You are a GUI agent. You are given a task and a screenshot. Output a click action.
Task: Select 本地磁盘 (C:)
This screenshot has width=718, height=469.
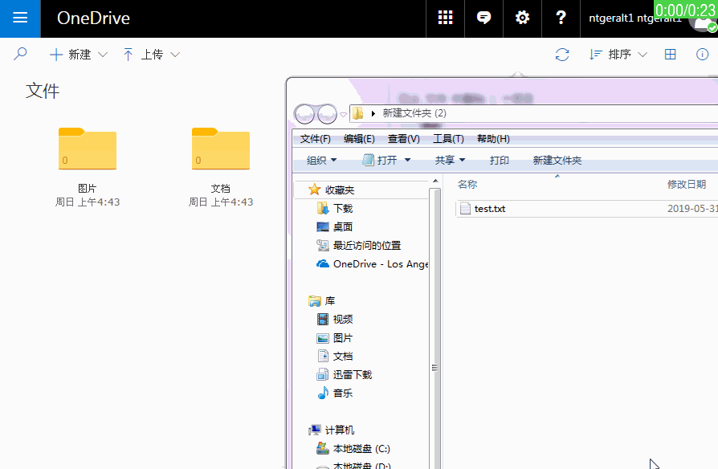pos(361,448)
